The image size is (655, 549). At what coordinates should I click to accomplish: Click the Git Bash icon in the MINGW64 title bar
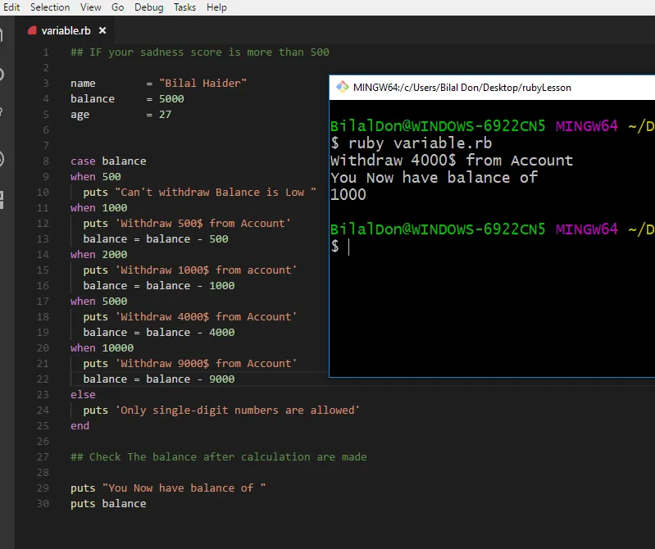(342, 87)
